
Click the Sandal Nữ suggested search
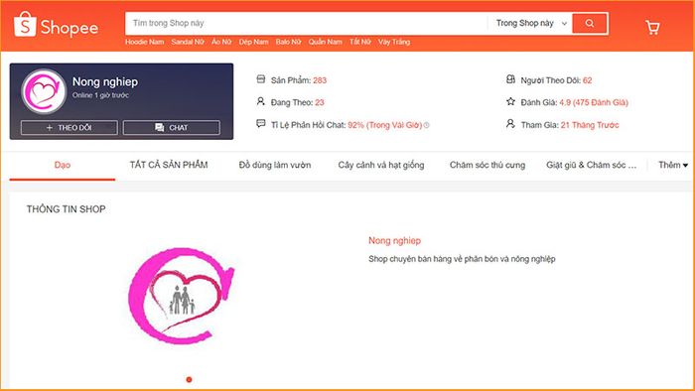188,42
